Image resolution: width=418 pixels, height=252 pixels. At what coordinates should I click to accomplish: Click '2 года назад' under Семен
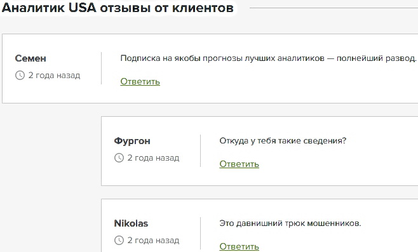click(54, 76)
